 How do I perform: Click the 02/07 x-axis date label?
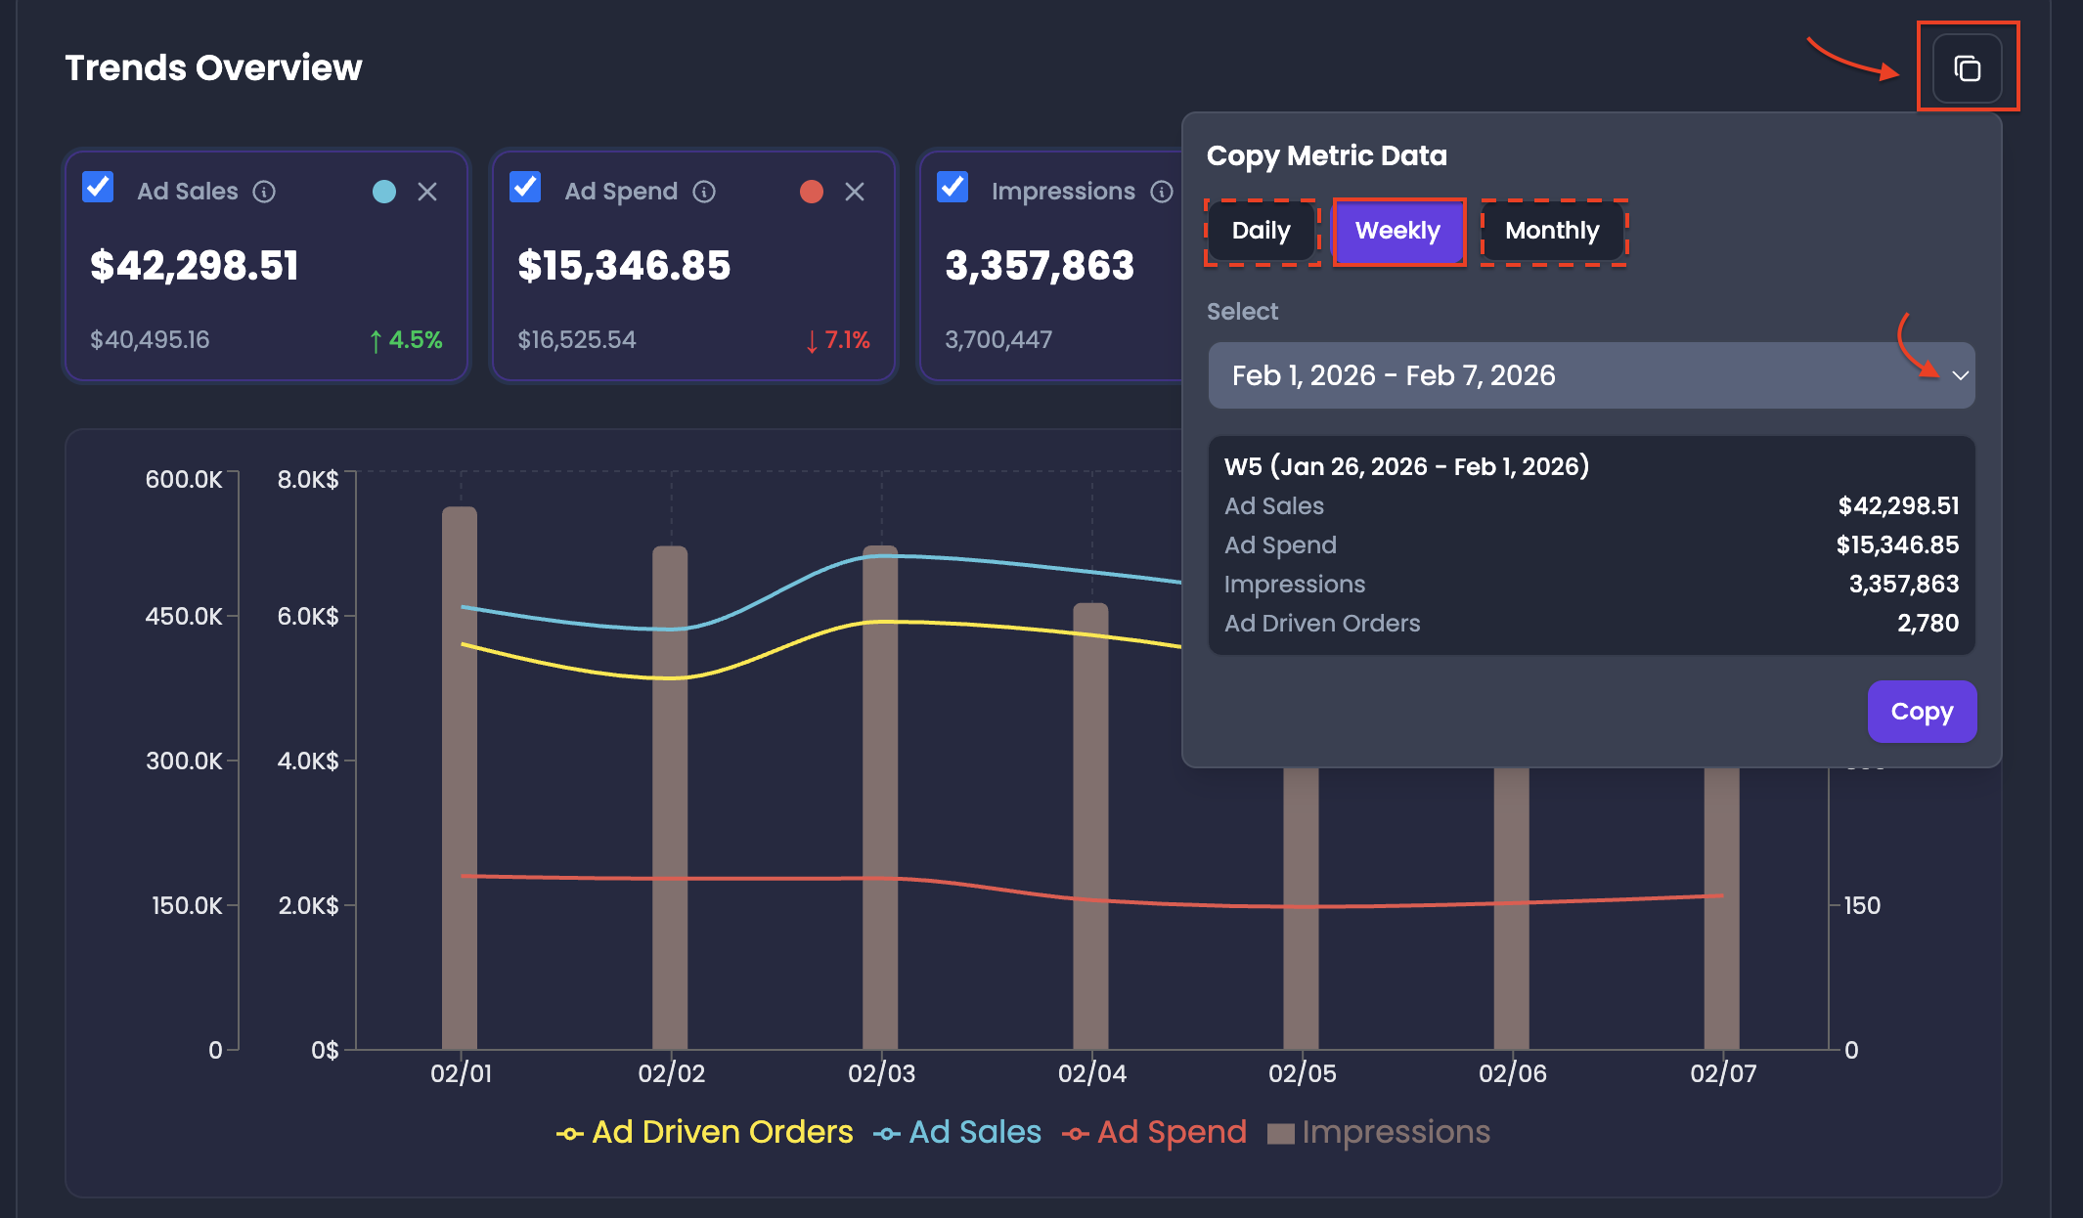click(1723, 1073)
